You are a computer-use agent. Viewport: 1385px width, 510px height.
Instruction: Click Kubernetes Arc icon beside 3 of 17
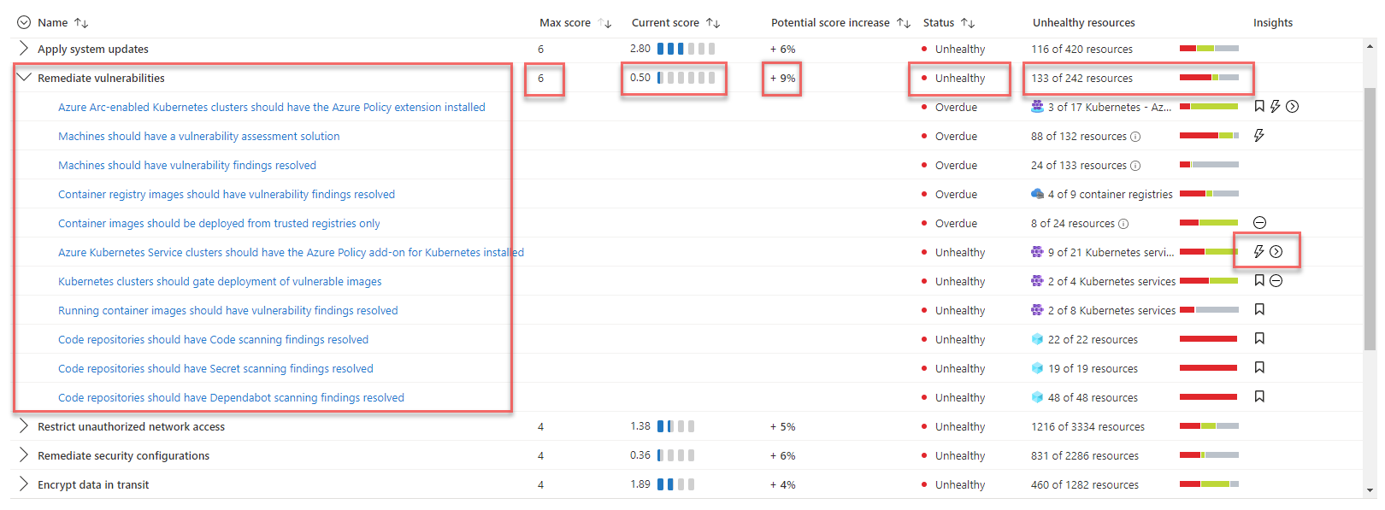[1037, 107]
